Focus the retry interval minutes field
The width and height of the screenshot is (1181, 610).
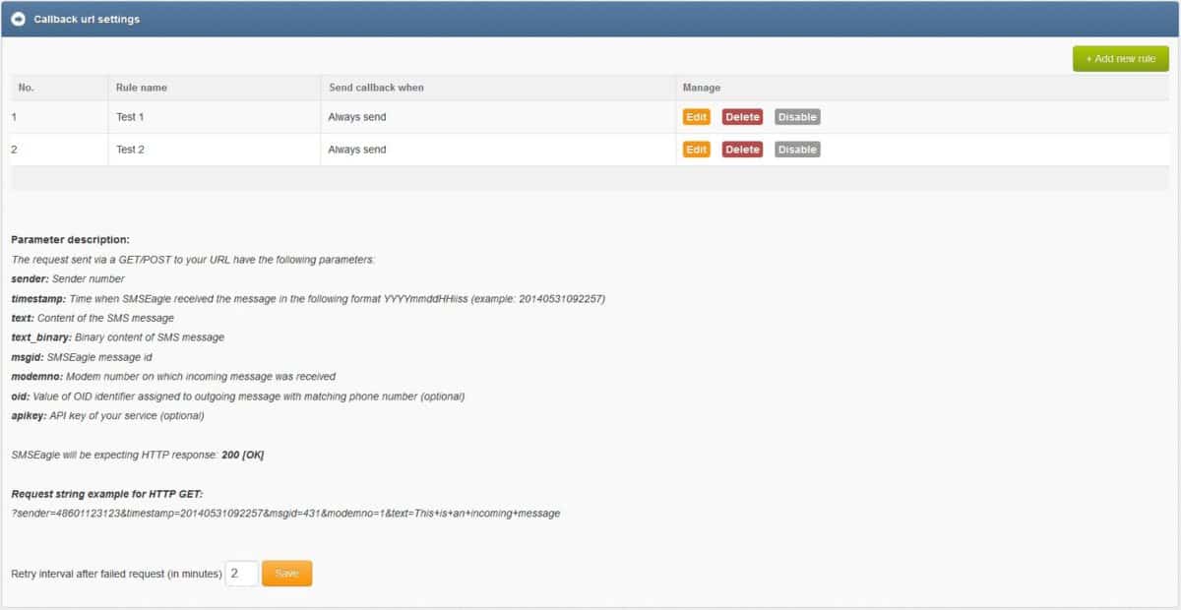coord(241,574)
